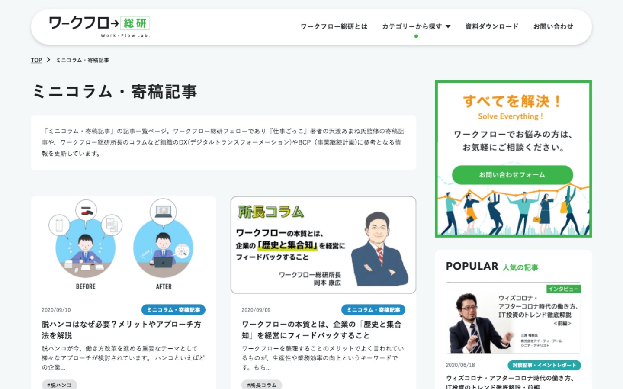
Task: Click the インタビュー label on popular thumbnail
Action: coord(564,289)
